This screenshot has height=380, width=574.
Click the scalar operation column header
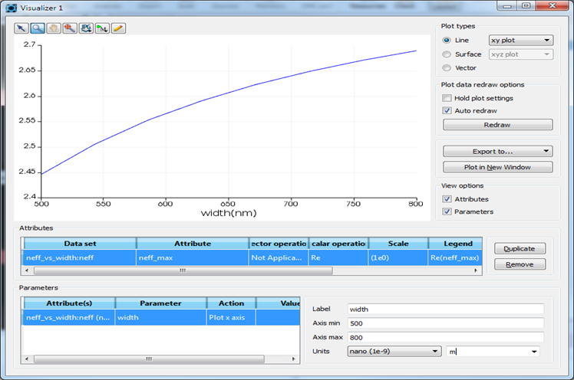338,244
